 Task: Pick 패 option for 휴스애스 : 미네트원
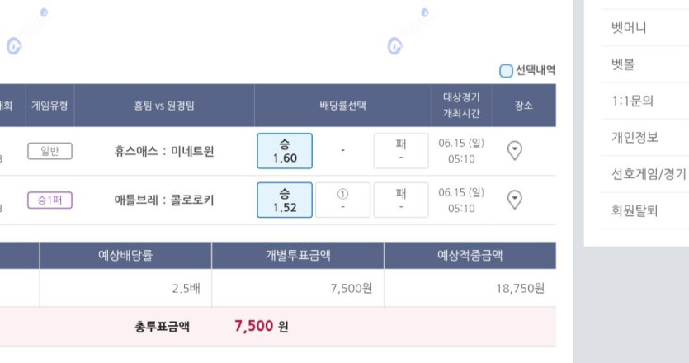(x=401, y=151)
